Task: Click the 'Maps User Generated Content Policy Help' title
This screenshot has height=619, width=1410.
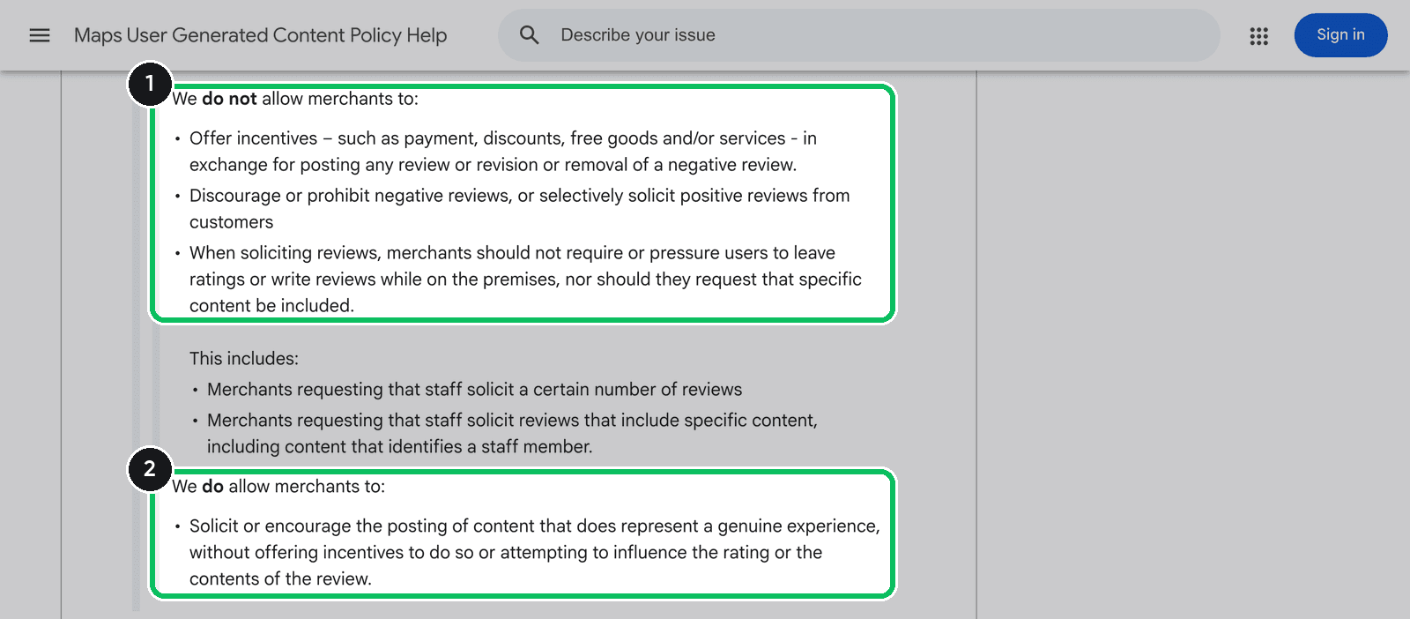Action: 260,35
